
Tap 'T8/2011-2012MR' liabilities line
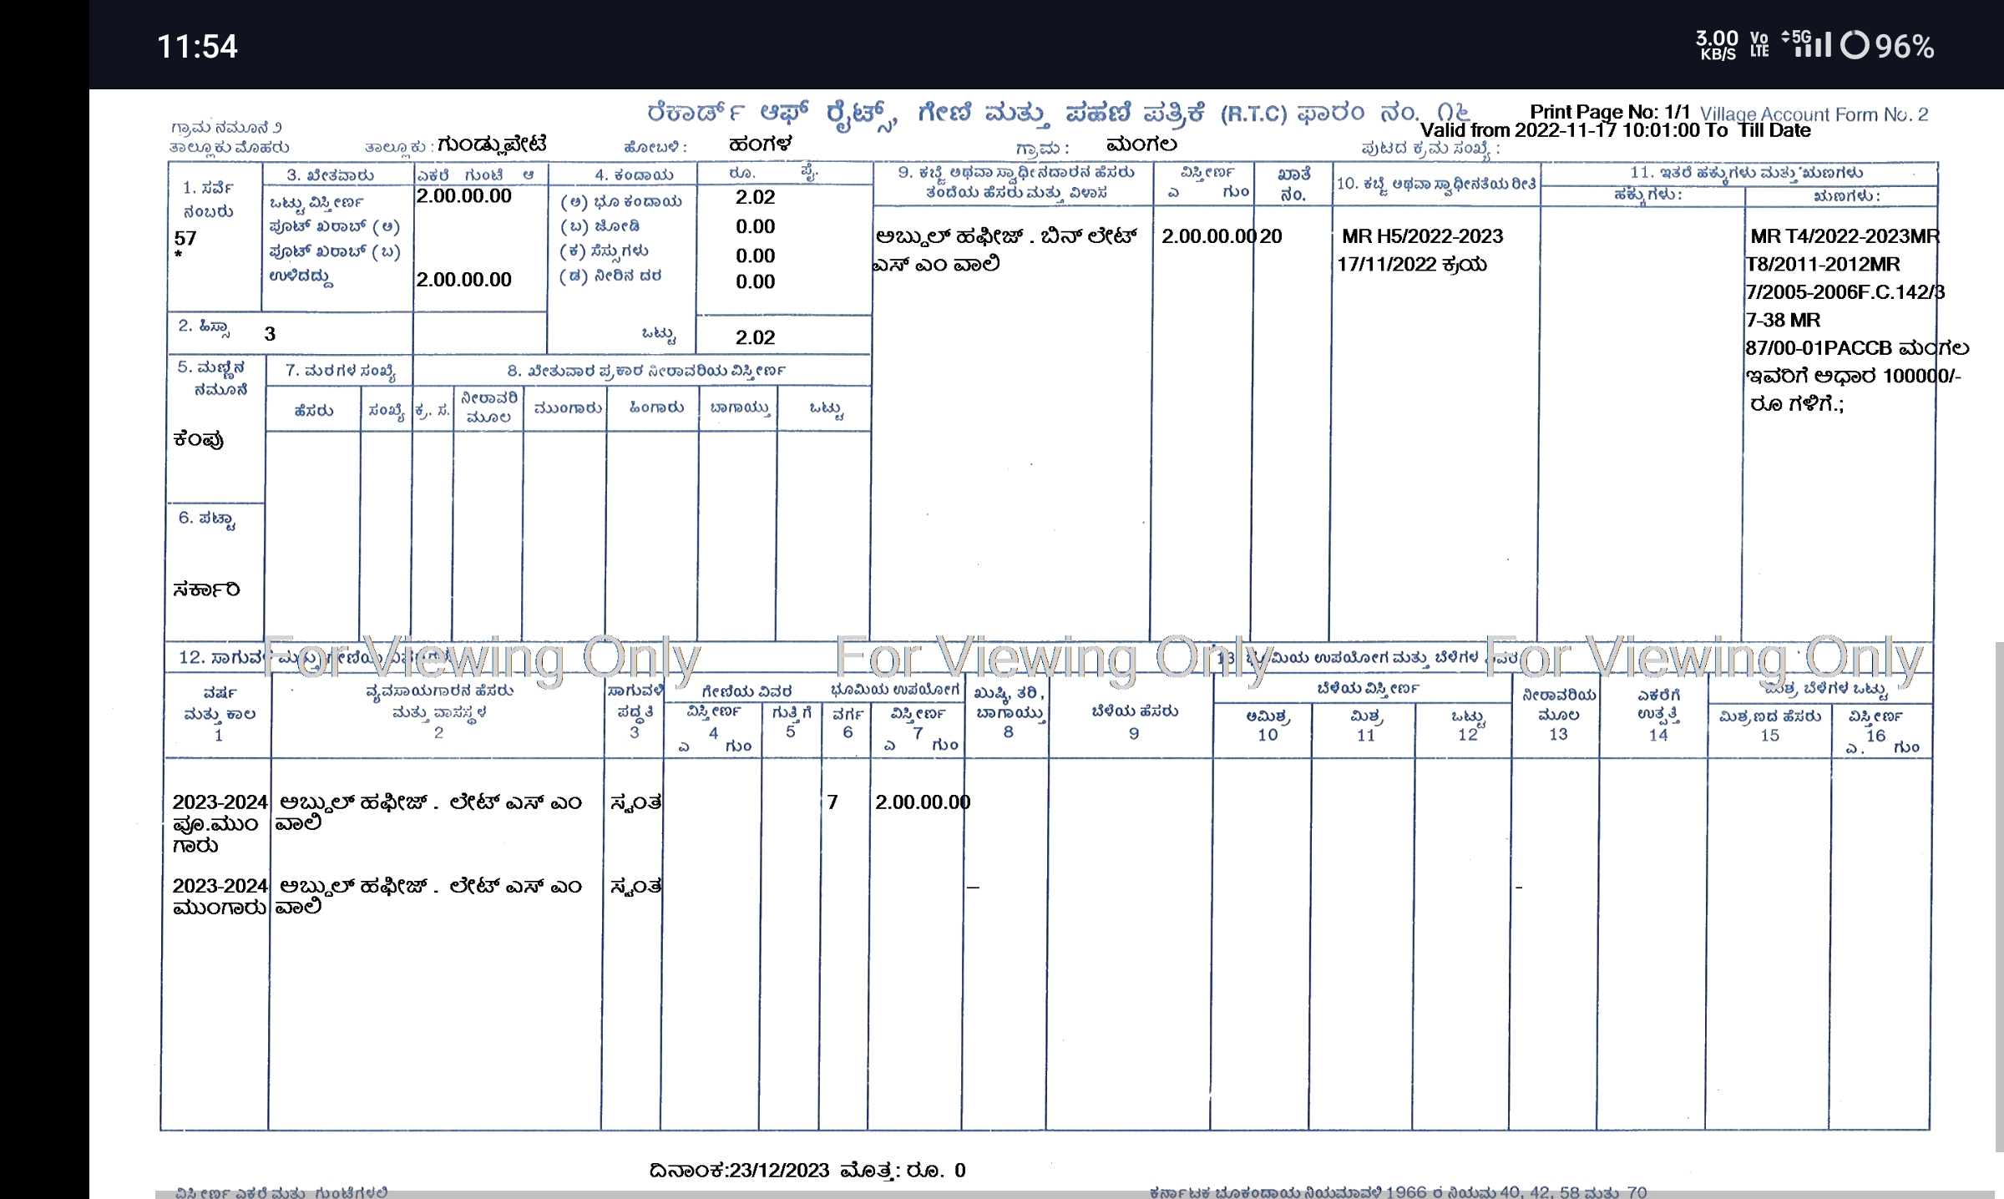tap(1823, 265)
